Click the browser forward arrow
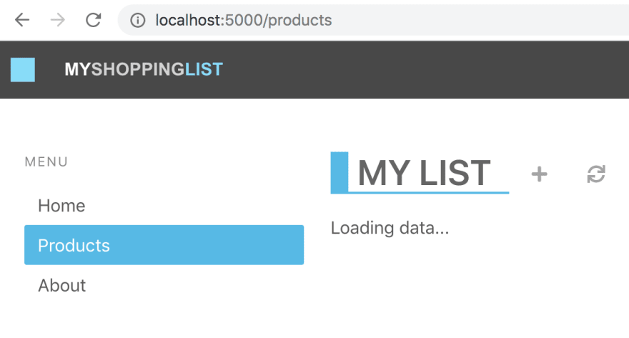This screenshot has height=338, width=629. [x=58, y=19]
